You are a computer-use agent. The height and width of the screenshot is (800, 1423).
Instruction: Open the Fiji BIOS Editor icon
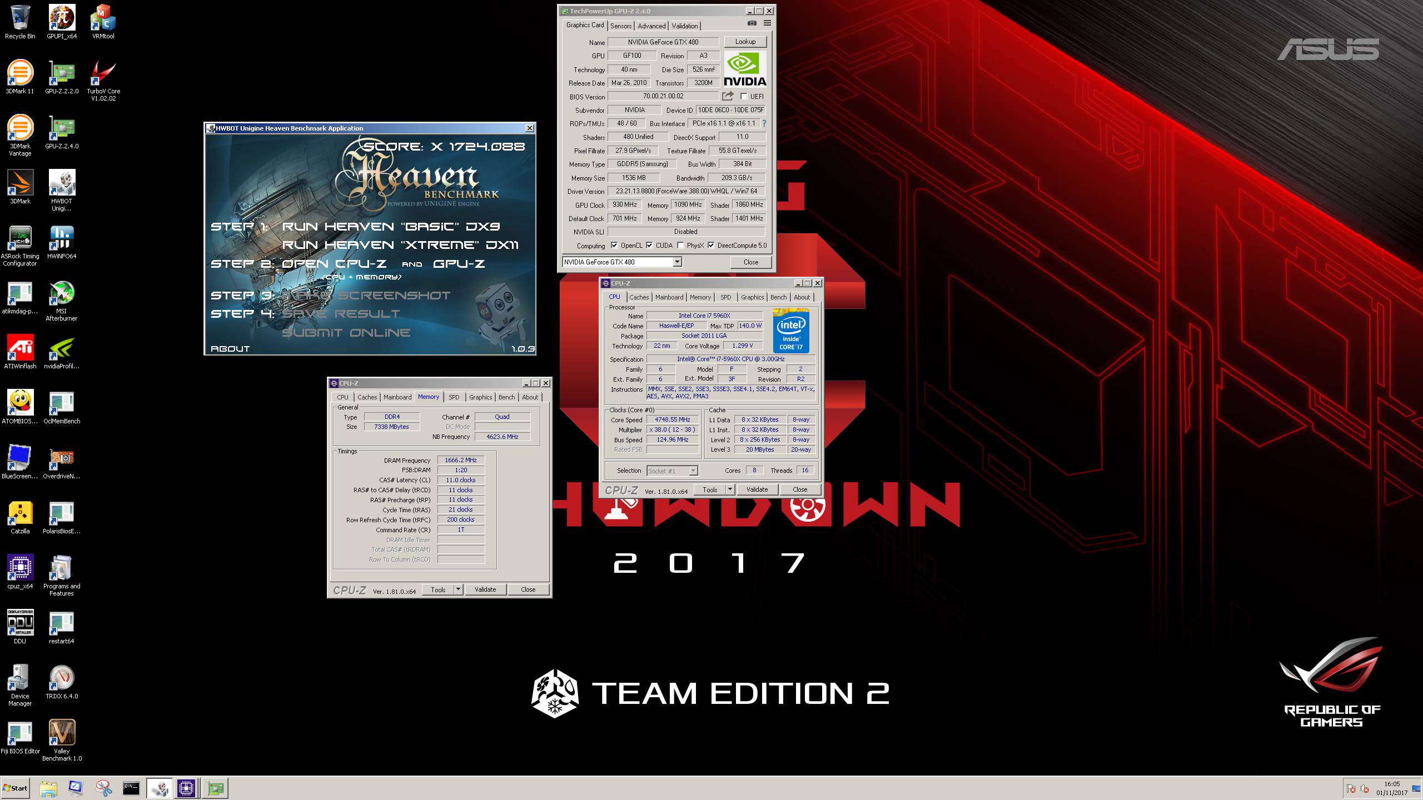20,737
